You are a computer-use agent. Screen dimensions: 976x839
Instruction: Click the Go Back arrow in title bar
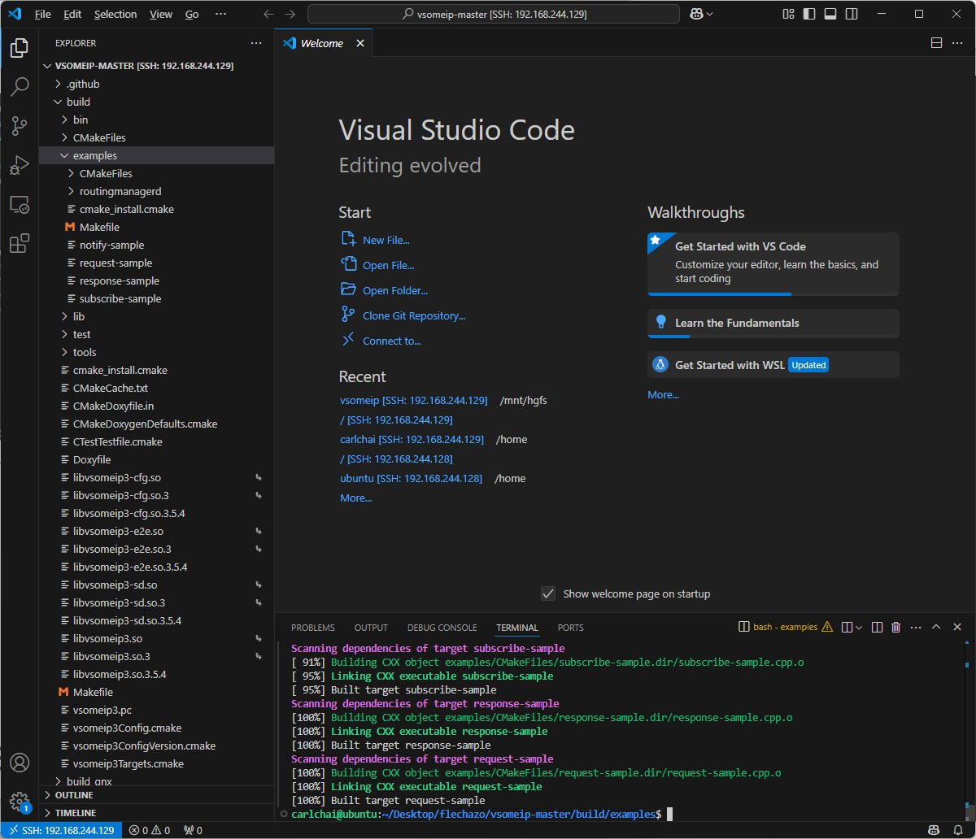tap(269, 14)
